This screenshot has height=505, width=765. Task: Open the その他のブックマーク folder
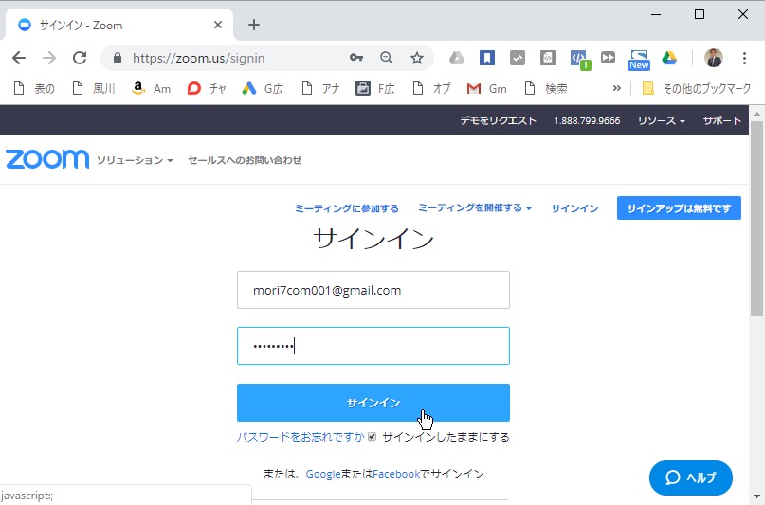696,89
